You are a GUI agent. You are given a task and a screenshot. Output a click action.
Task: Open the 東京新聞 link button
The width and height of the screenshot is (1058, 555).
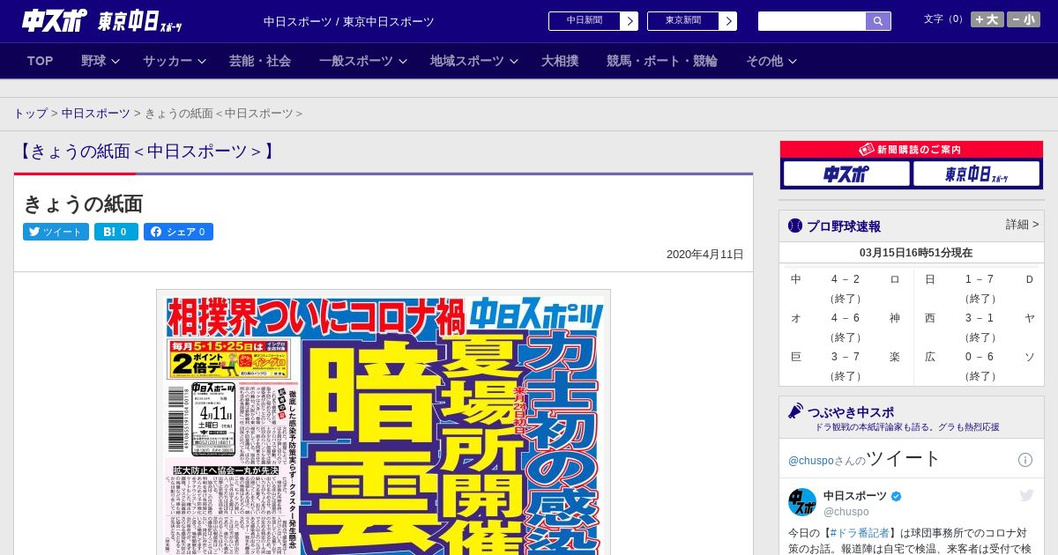[x=683, y=21]
